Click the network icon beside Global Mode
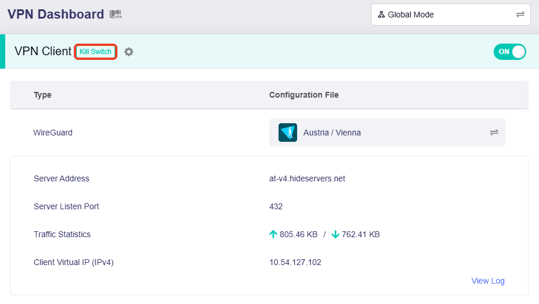539x304 pixels. 381,15
